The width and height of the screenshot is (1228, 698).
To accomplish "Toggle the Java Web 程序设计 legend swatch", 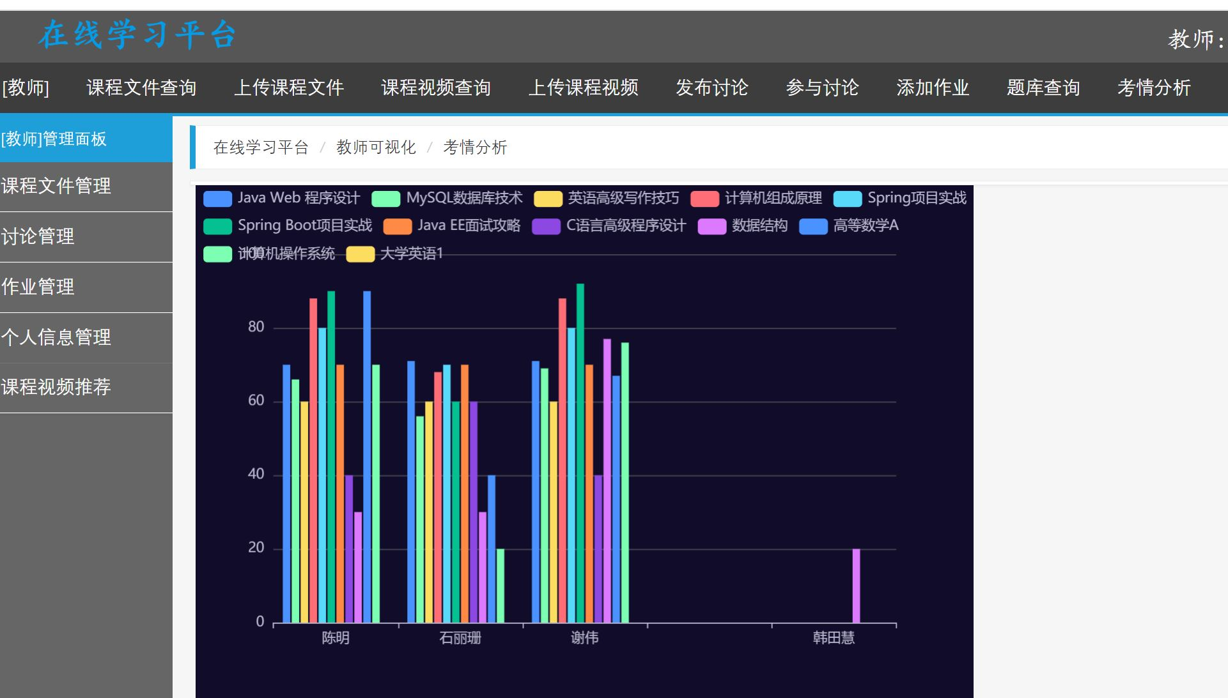I will click(217, 199).
